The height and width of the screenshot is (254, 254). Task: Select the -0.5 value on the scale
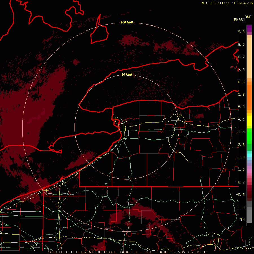click(240, 194)
